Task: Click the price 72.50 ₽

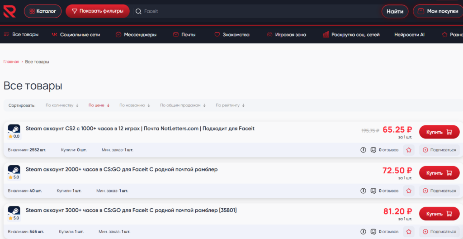Action: pos(397,170)
